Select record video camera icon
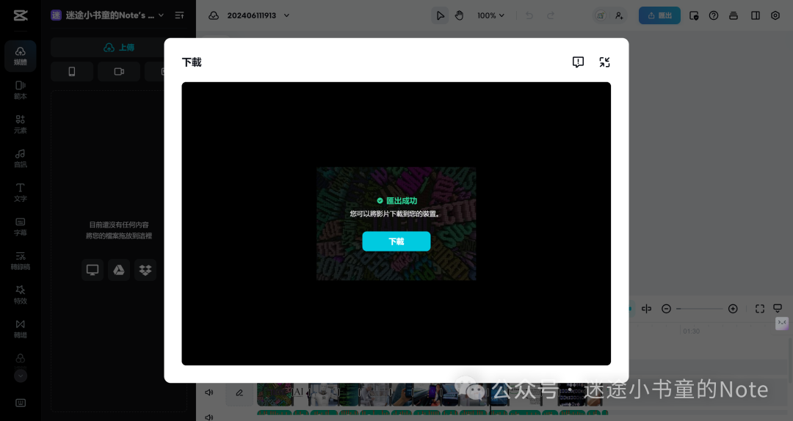Viewport: 793px width, 421px height. [119, 72]
